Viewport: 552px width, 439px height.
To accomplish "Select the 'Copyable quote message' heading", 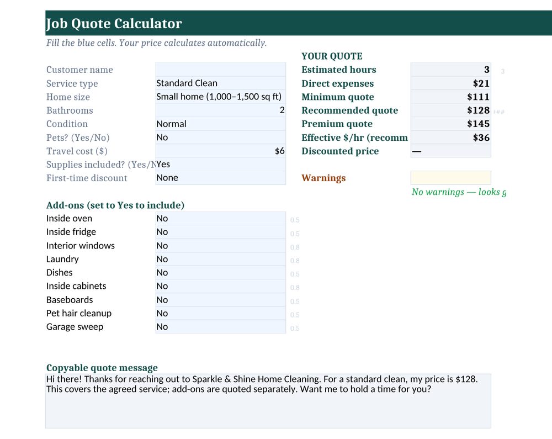I will coord(102,368).
